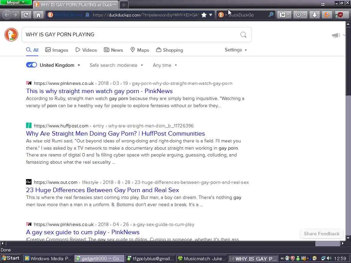Image resolution: width=351 pixels, height=263 pixels.
Task: Open the first PinkNews result title link
Action: [x=99, y=91]
